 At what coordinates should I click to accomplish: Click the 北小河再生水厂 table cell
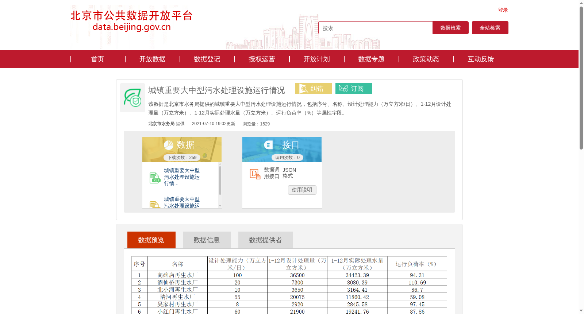click(x=178, y=290)
